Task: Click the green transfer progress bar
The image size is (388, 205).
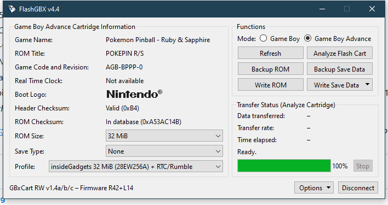Action: click(x=284, y=166)
